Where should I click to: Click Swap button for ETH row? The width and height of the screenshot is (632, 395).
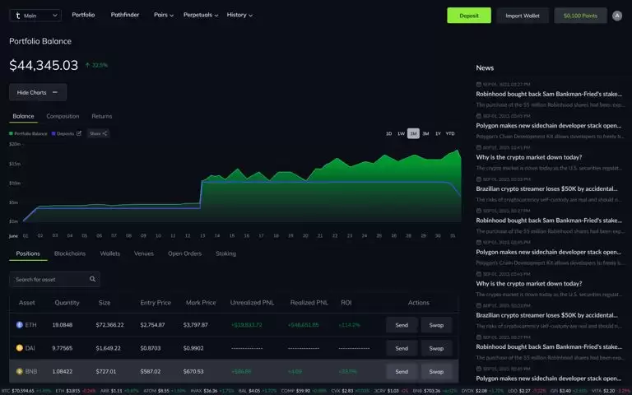(436, 325)
